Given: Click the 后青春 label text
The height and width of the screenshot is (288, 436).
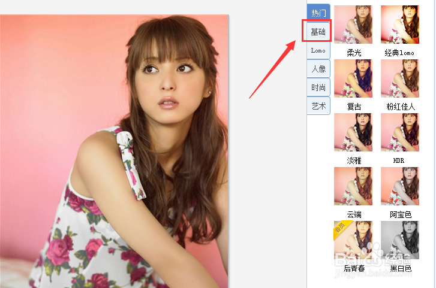Looking at the screenshot, I should pyautogui.click(x=354, y=268).
